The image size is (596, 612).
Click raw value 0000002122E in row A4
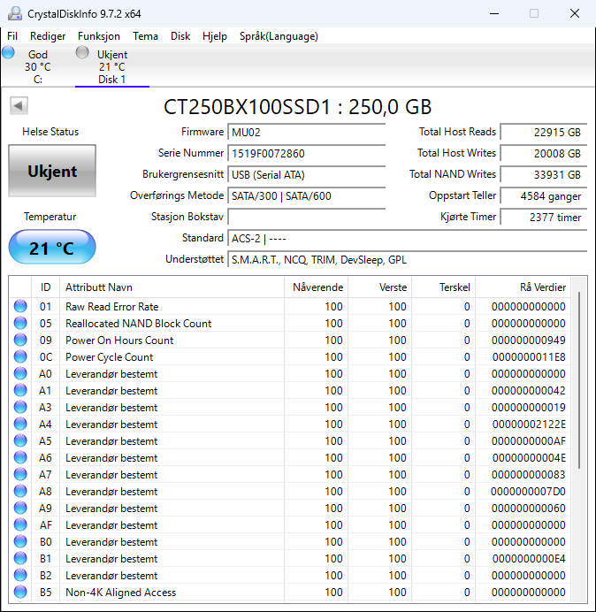coord(529,425)
